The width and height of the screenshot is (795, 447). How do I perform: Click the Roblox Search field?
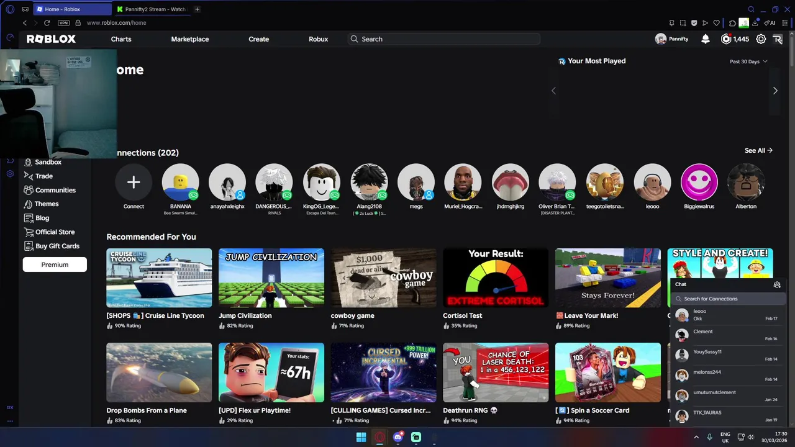tap(443, 39)
